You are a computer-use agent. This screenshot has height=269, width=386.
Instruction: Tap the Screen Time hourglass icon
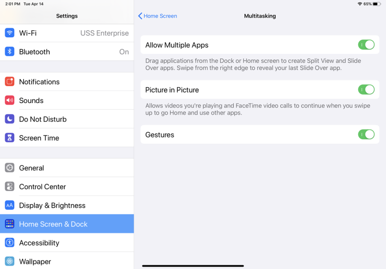(10, 138)
